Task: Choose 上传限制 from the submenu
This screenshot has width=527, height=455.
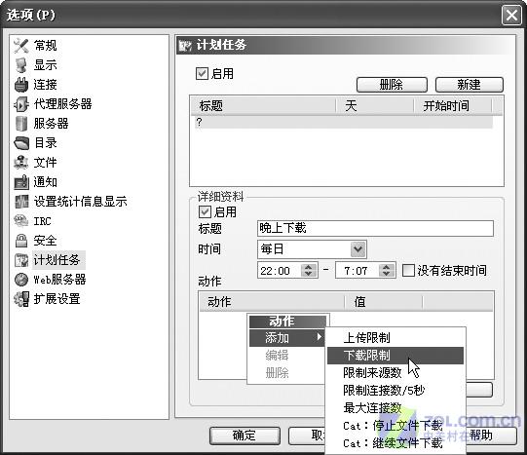Action: pos(395,338)
